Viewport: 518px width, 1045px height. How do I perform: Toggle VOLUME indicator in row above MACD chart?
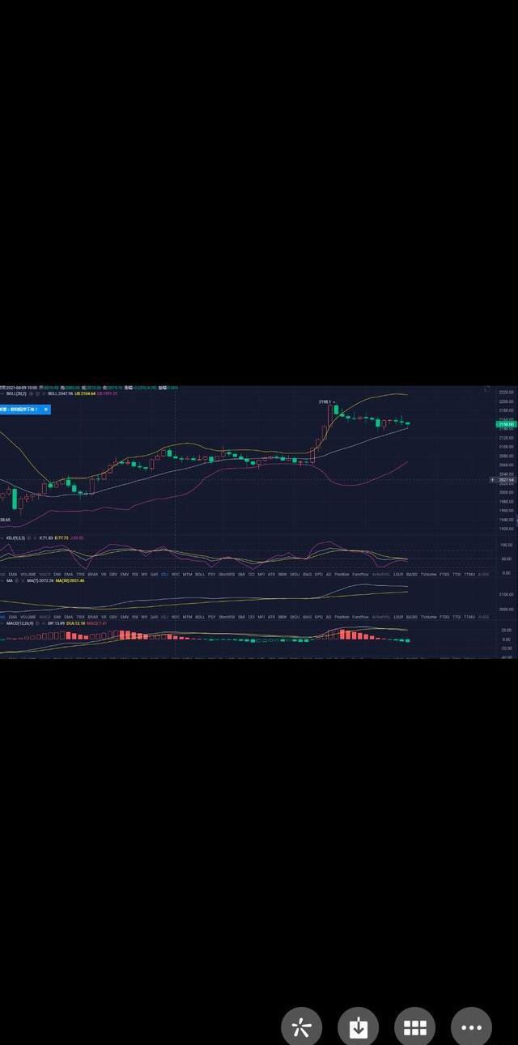coord(28,617)
